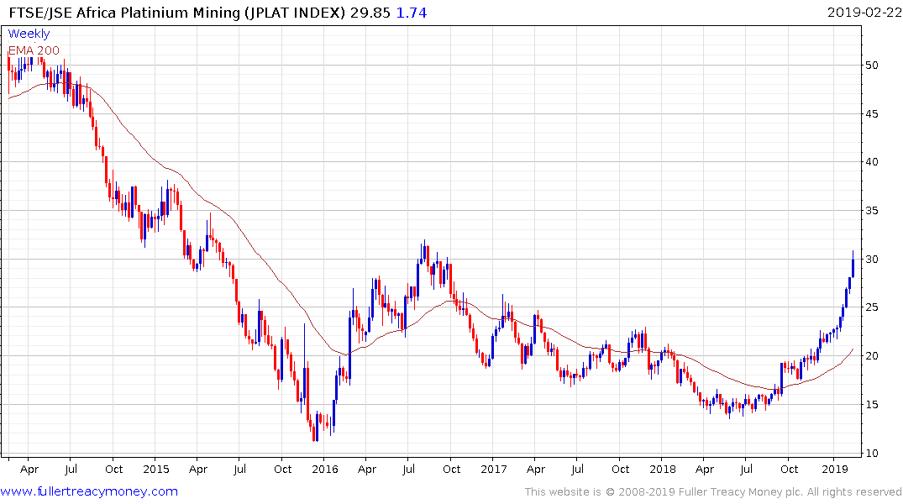This screenshot has width=903, height=504.
Task: Select the 2019 marker on the time axis
Action: [x=833, y=469]
